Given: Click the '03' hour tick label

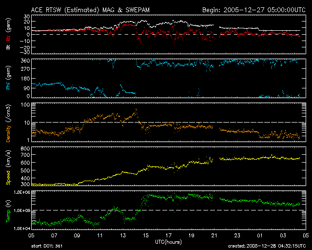Looking at the screenshot, I should (x=283, y=235).
